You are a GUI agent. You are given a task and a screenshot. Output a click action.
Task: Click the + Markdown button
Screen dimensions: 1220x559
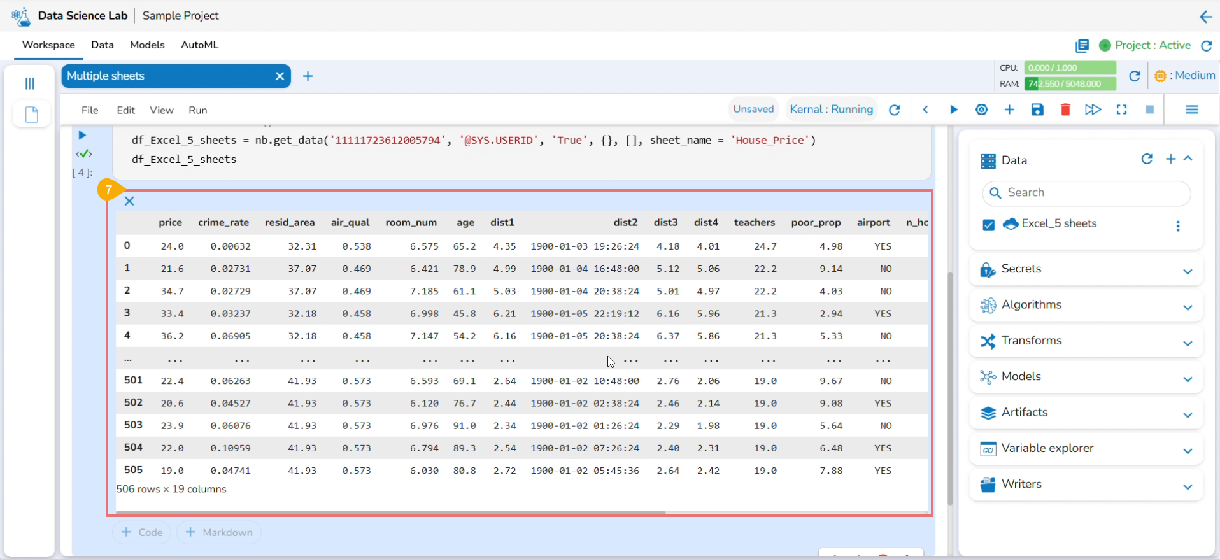(218, 532)
